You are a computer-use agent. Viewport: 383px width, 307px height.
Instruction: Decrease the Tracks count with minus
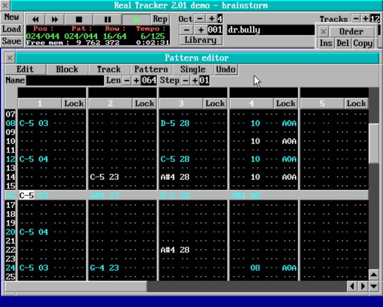point(356,19)
